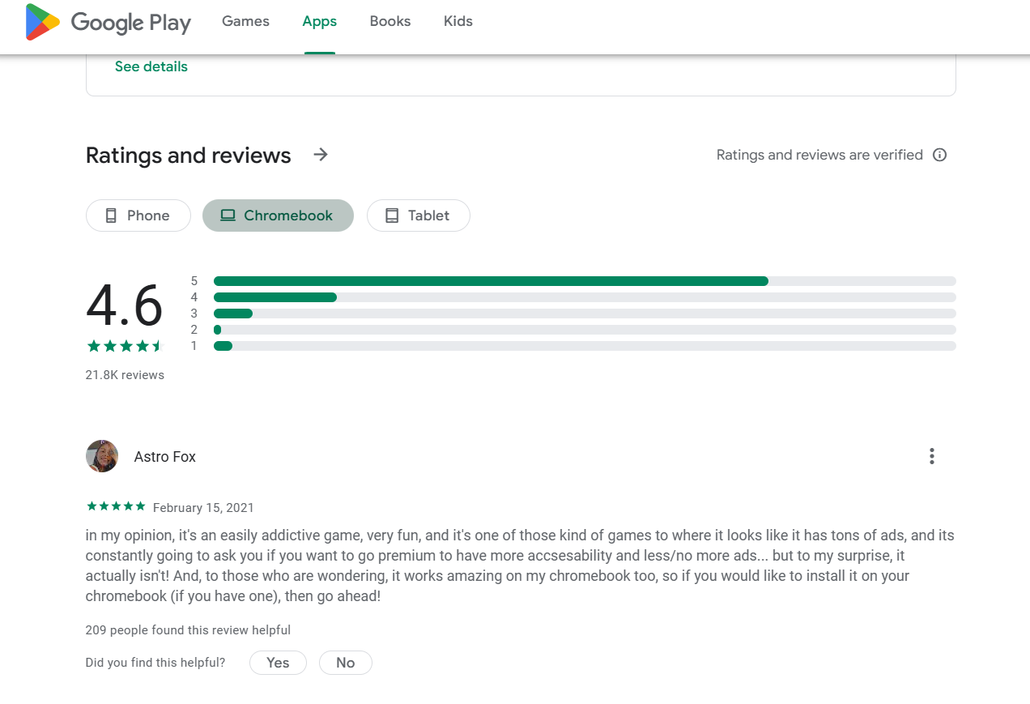
Task: Open the Books tab
Action: 390,22
